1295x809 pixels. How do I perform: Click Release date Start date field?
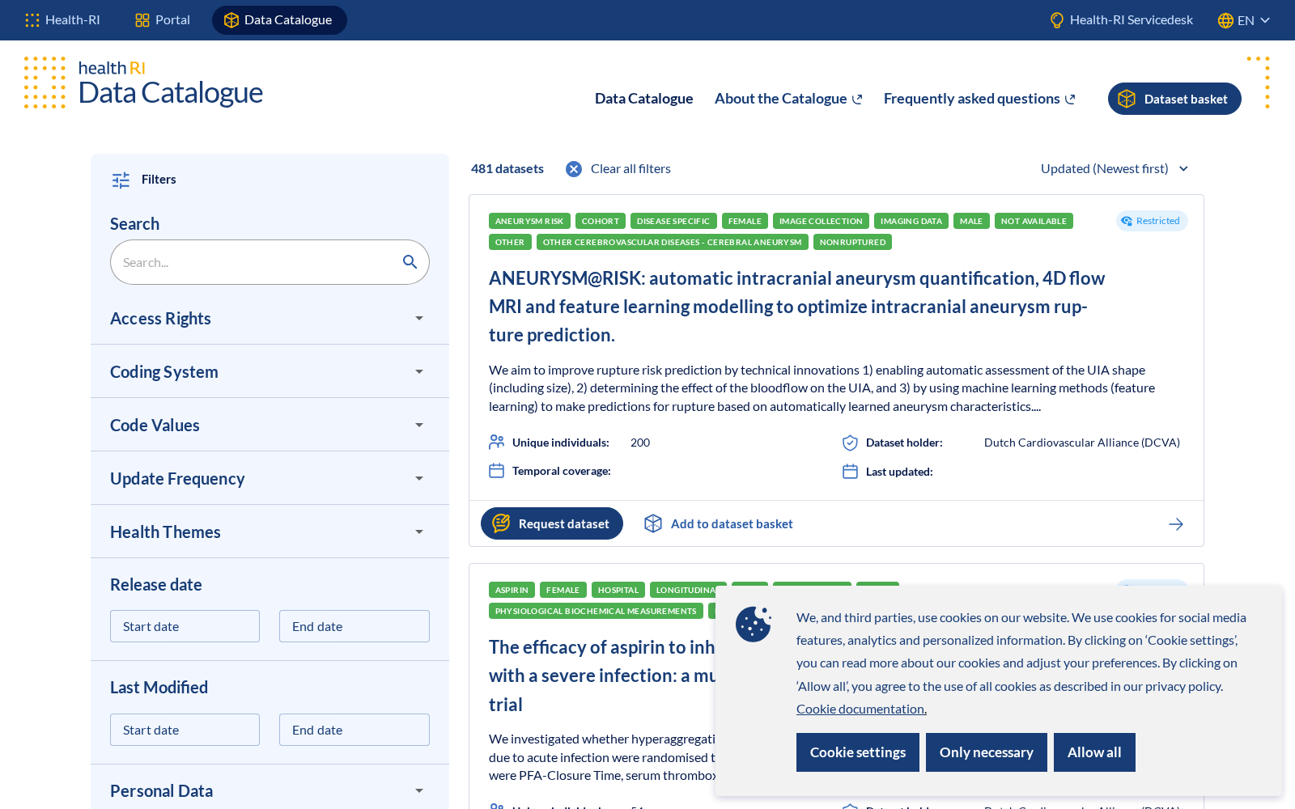coord(185,626)
